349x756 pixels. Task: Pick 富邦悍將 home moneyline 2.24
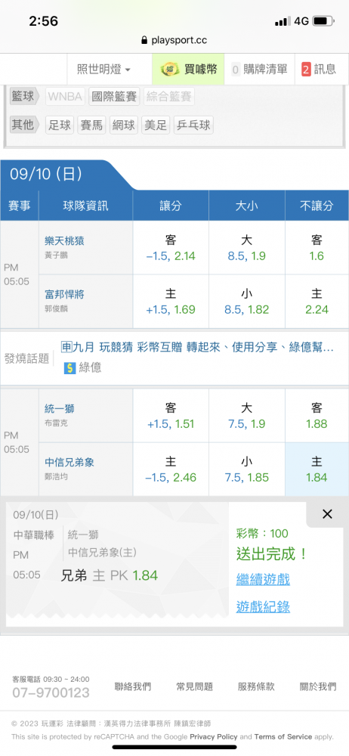click(x=317, y=302)
